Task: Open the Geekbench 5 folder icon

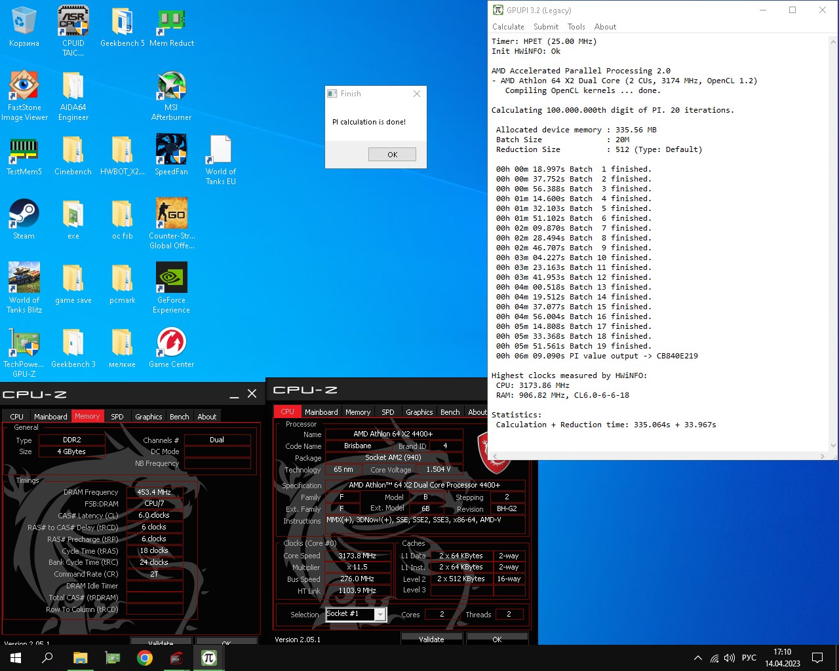Action: 123,27
